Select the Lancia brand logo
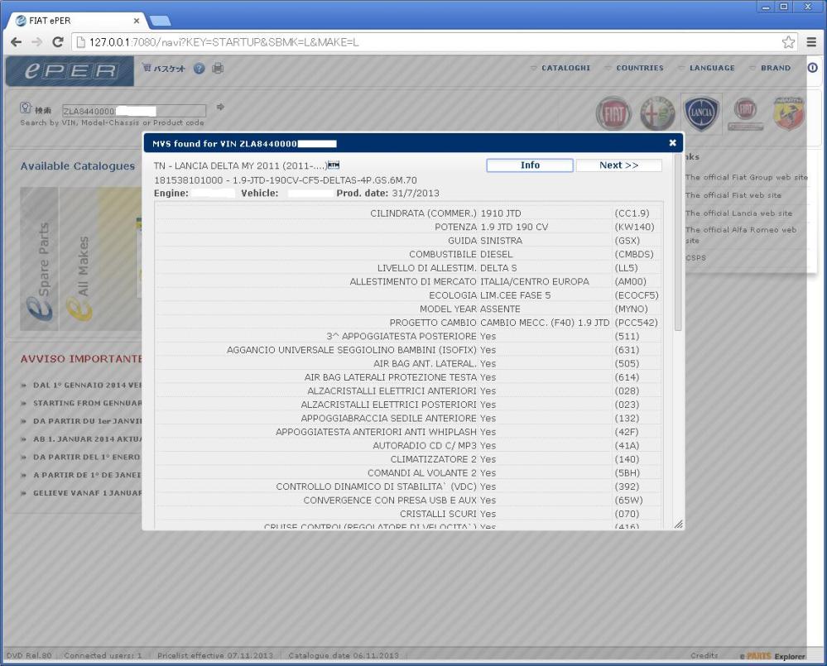 (x=701, y=113)
